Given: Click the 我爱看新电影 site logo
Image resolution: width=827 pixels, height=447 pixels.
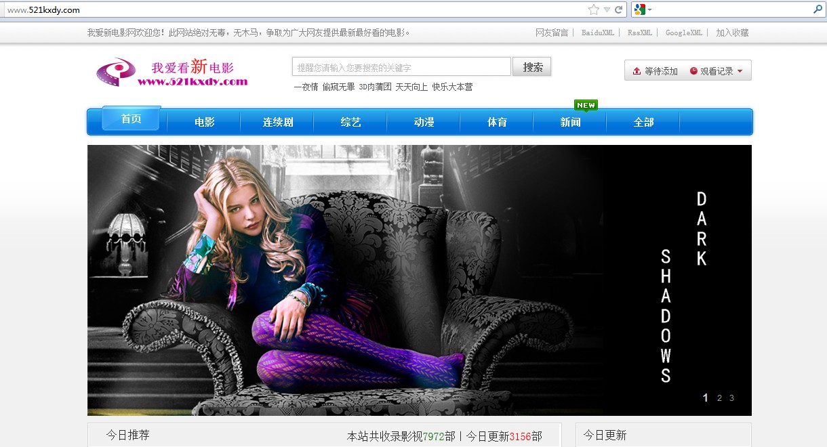Looking at the screenshot, I should (172, 72).
